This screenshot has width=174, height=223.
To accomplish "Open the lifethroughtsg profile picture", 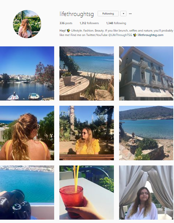I will [x=27, y=24].
